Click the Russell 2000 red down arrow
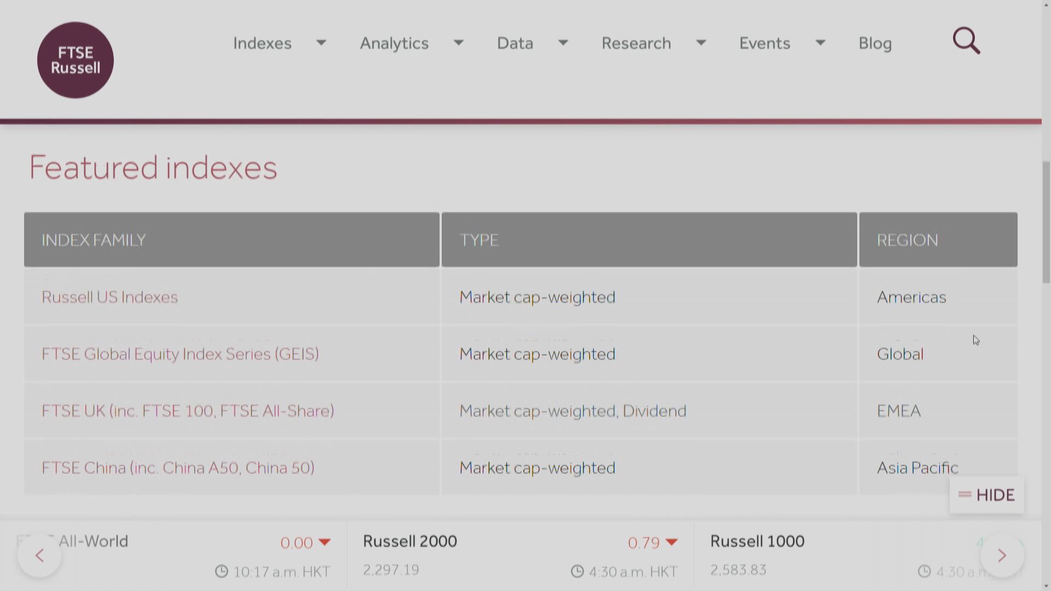Viewport: 1051px width, 591px height. pos(672,542)
